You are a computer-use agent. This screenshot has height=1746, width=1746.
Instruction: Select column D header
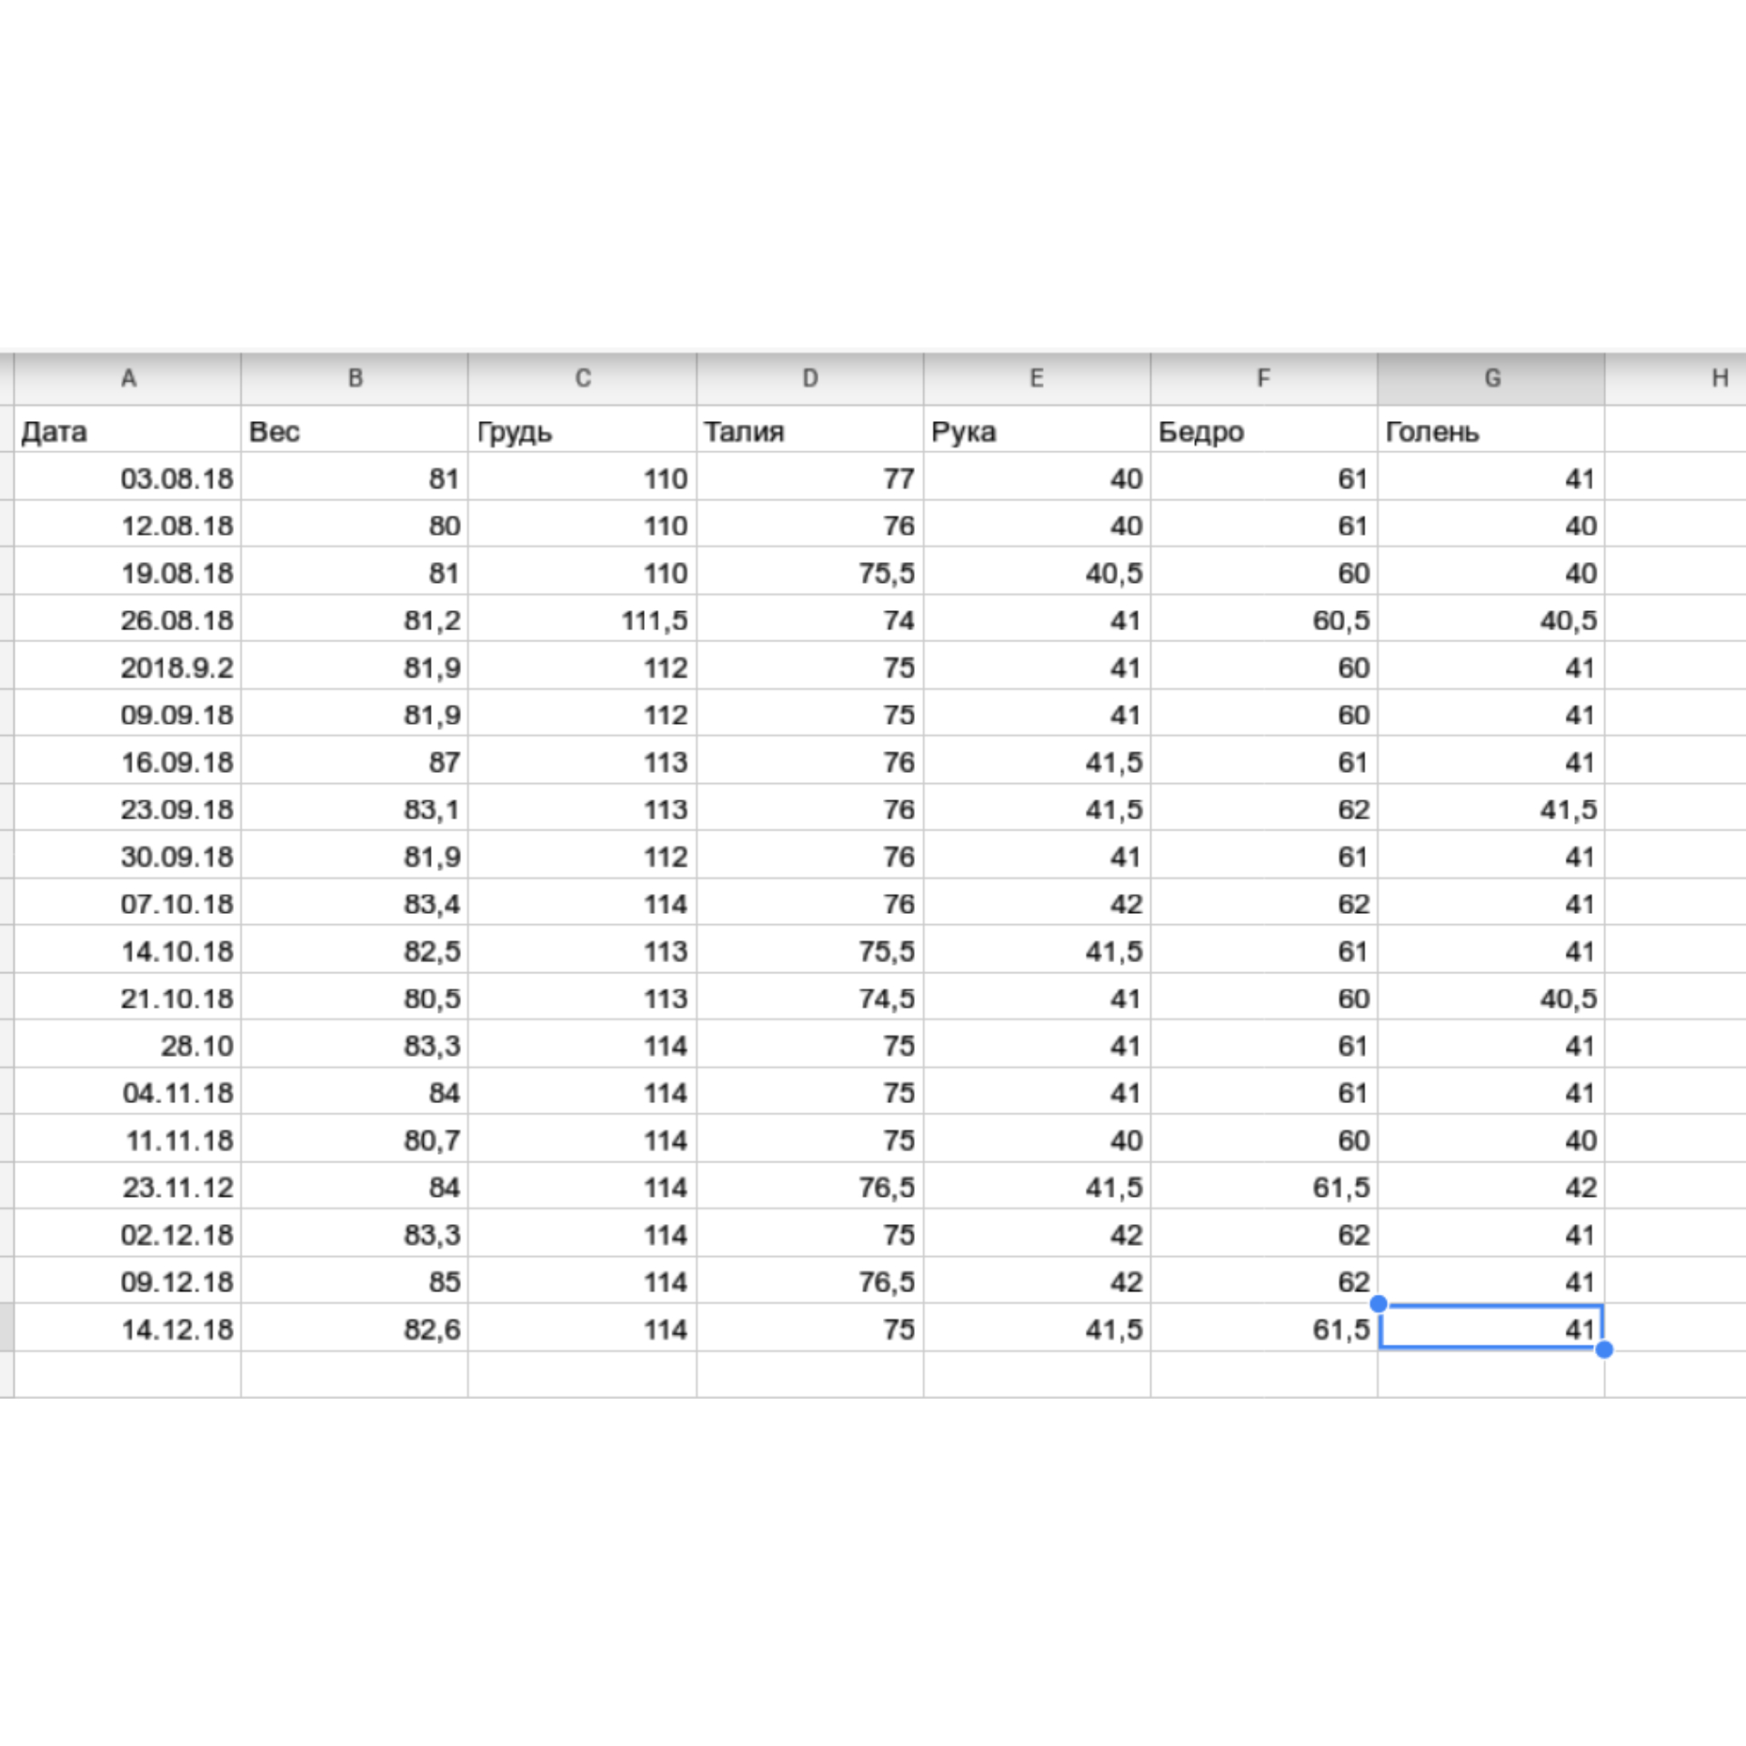click(x=809, y=378)
